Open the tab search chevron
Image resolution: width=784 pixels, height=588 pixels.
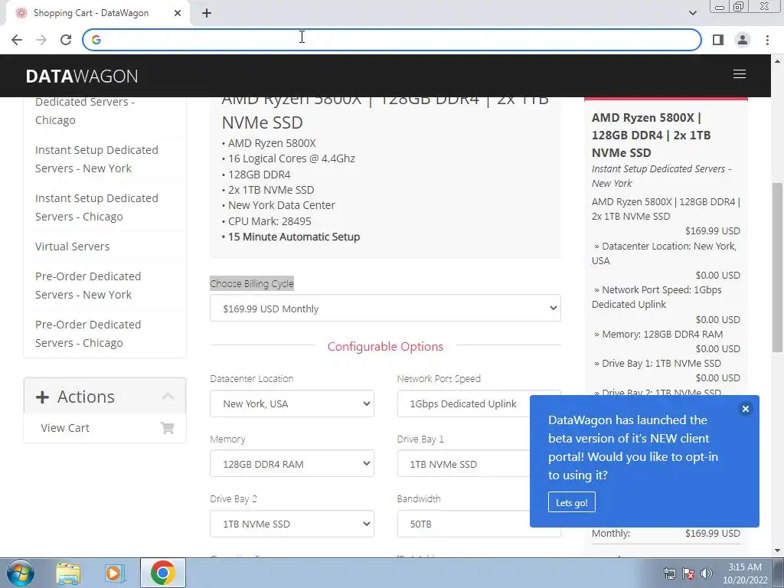pyautogui.click(x=692, y=13)
